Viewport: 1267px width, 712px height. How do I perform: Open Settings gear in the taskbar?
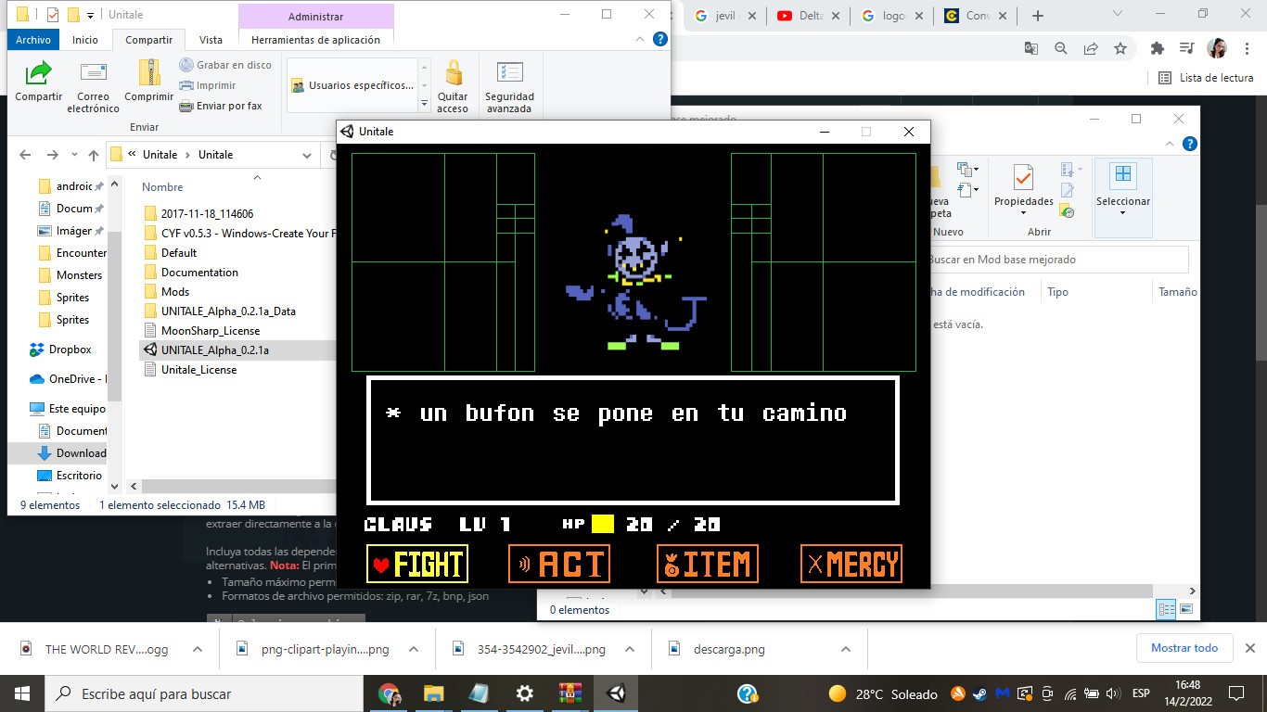pos(524,693)
